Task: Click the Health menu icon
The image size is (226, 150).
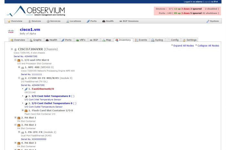Action: pyautogui.click(x=104, y=21)
